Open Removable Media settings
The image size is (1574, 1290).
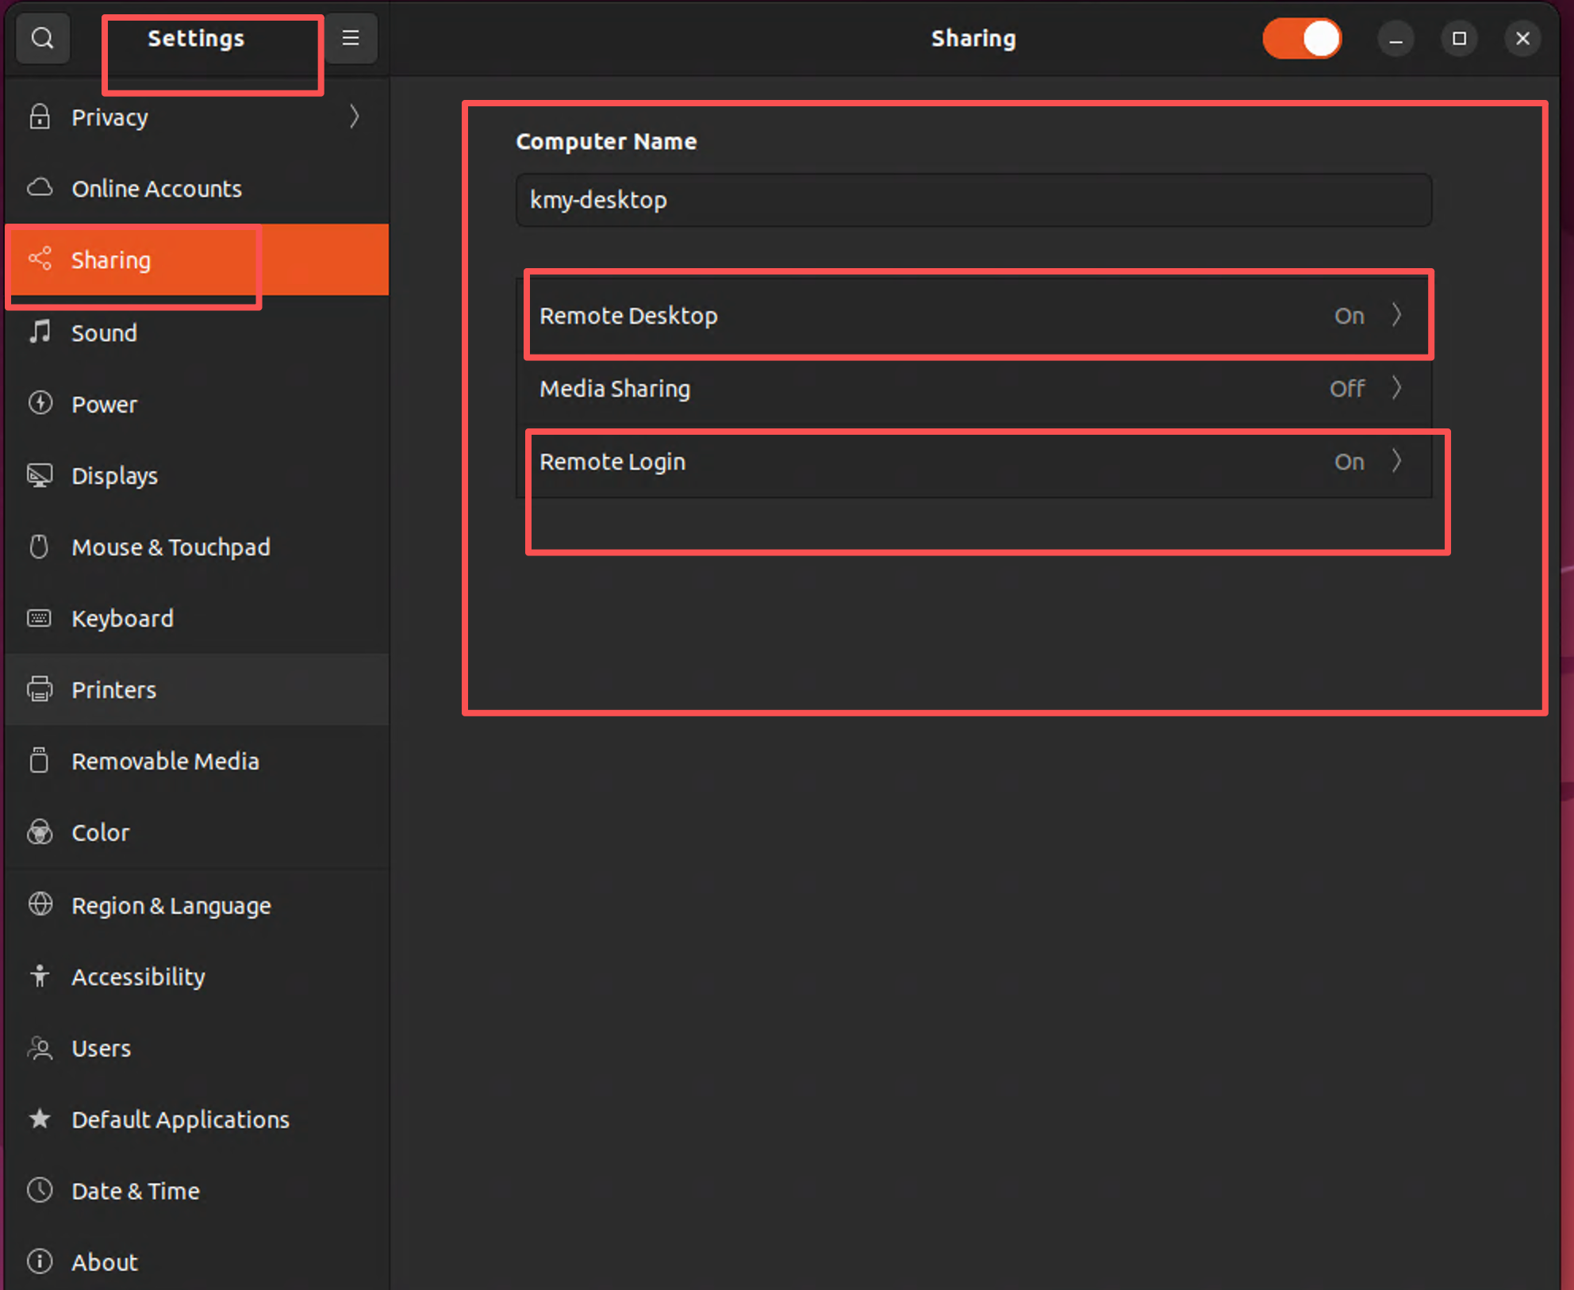(197, 760)
